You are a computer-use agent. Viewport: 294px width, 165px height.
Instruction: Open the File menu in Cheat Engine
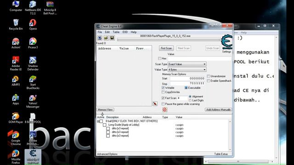(x=100, y=32)
